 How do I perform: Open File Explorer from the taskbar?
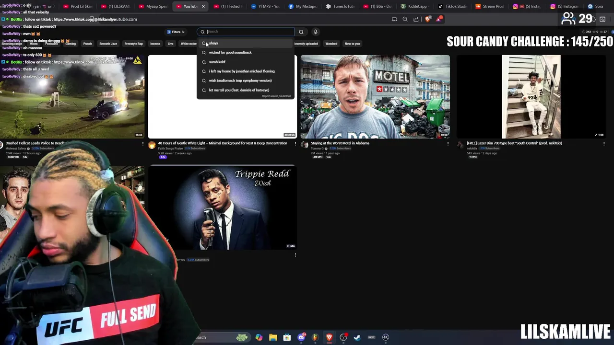coord(273,337)
